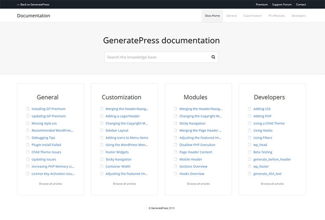
Task: Open Missing style.css article
Action: coord(44,123)
